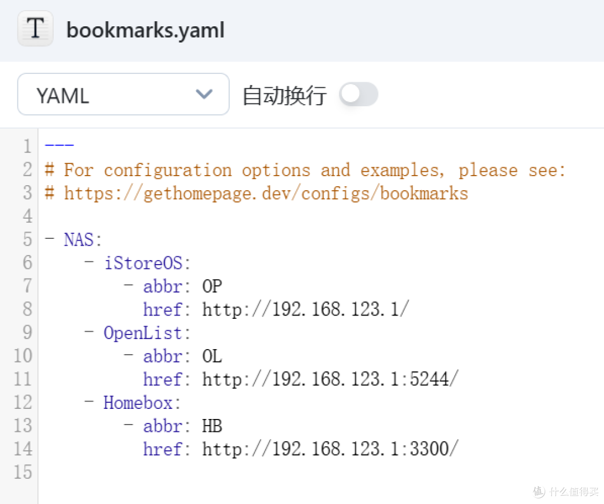Click line number 1 in gutter

[27, 146]
